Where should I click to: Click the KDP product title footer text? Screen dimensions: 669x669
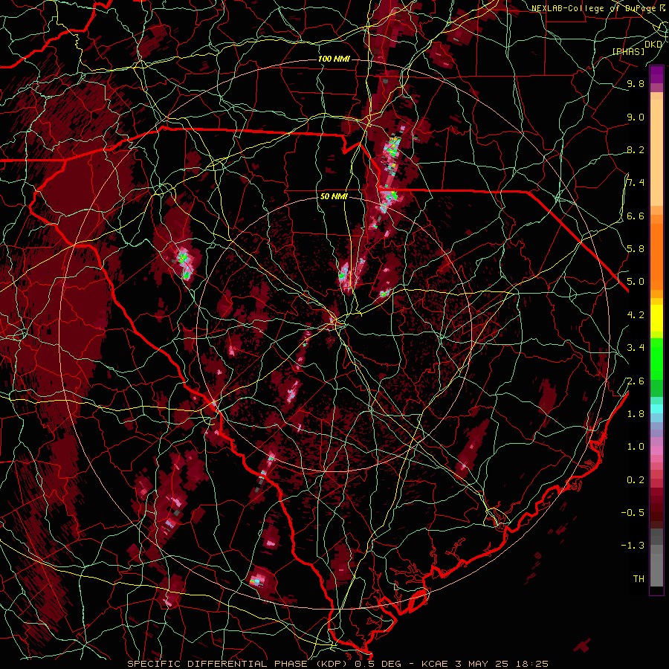click(x=337, y=664)
